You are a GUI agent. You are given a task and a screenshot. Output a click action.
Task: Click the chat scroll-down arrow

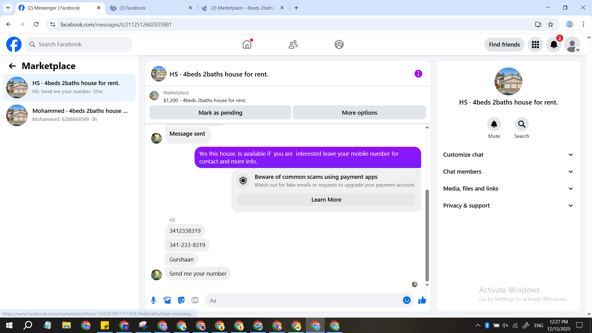pyautogui.click(x=427, y=285)
